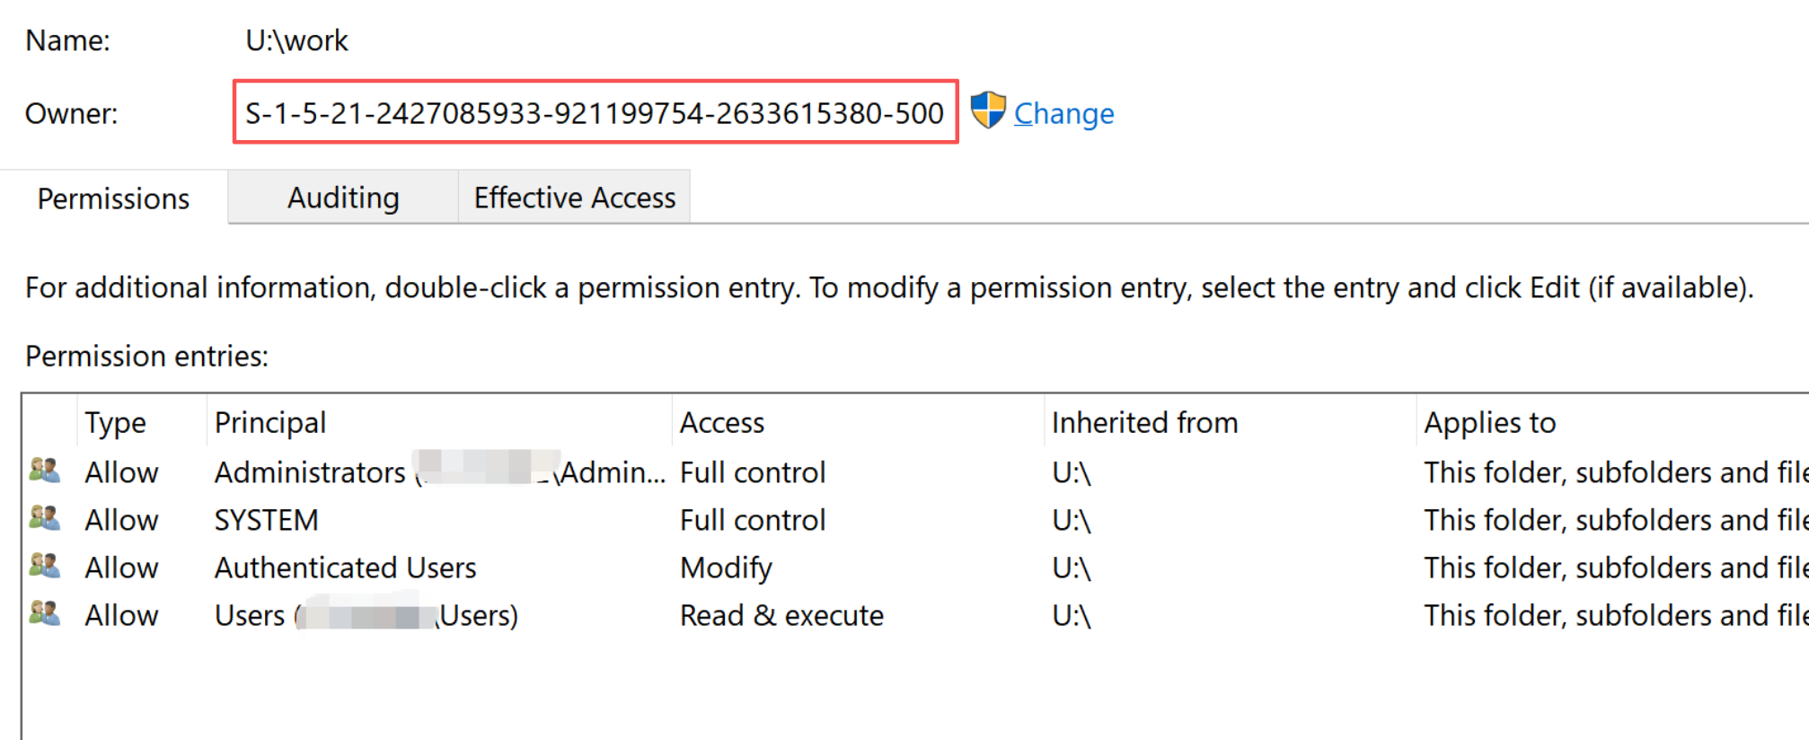Click the group icon for Authenticated Users entry

44,566
